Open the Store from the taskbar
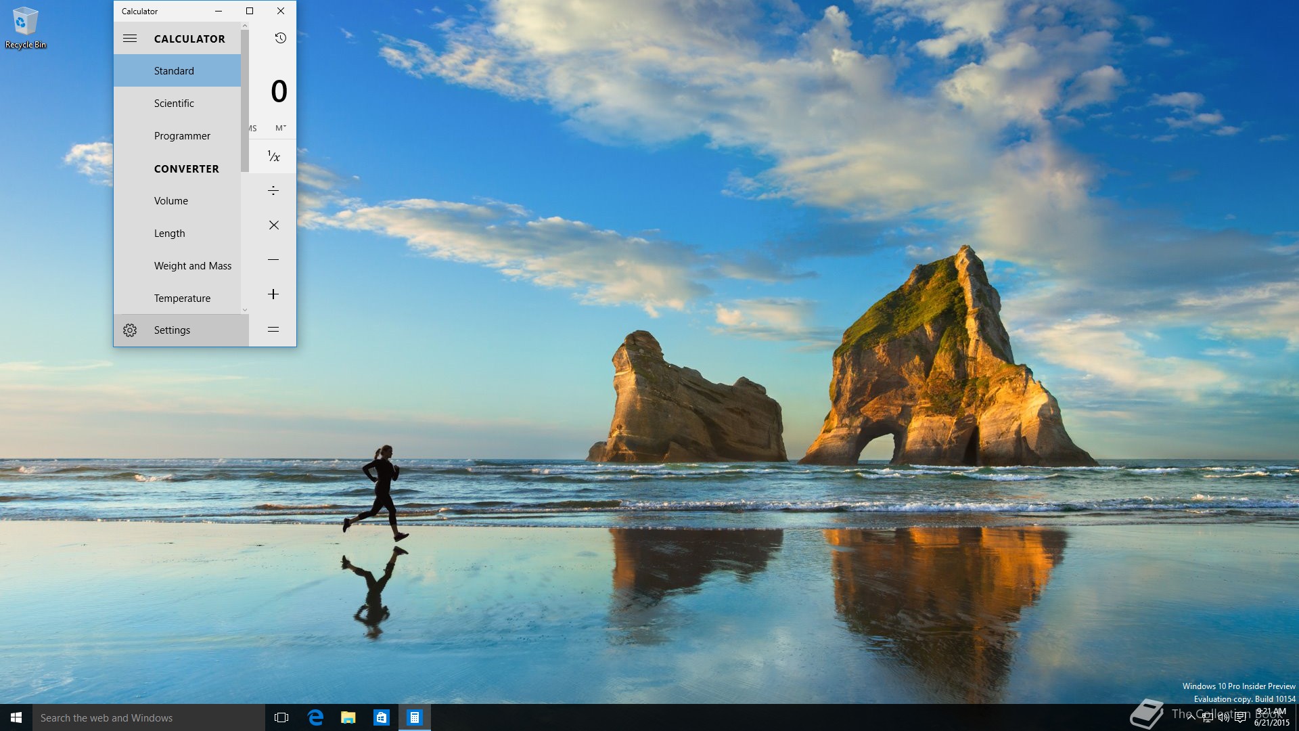 (382, 717)
